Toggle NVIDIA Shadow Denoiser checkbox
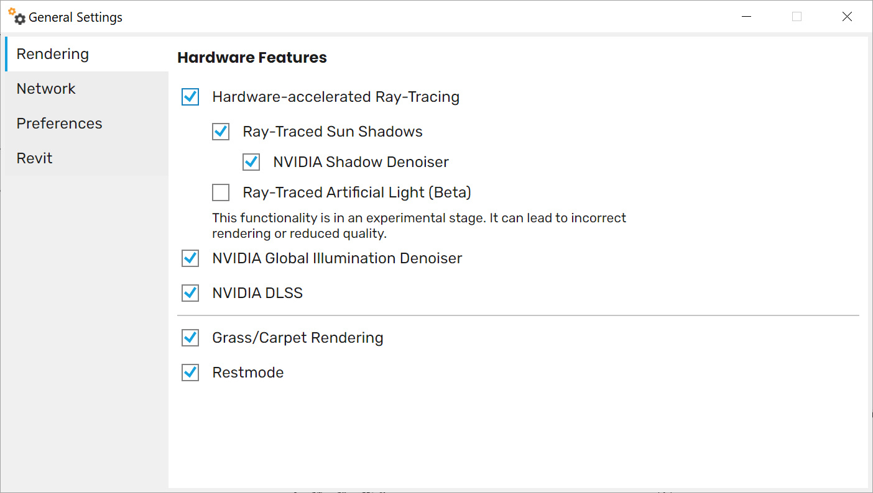Viewport: 873px width, 493px height. (251, 162)
